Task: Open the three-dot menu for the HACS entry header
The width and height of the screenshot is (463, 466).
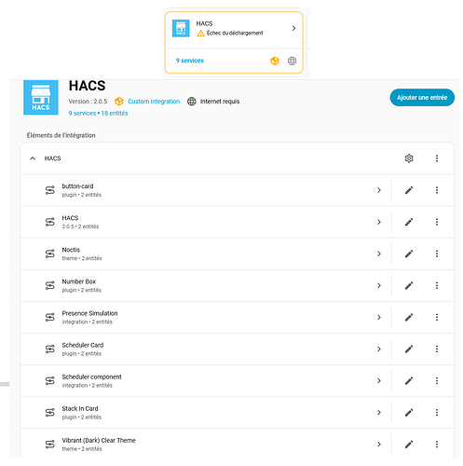Action: pyautogui.click(x=437, y=158)
